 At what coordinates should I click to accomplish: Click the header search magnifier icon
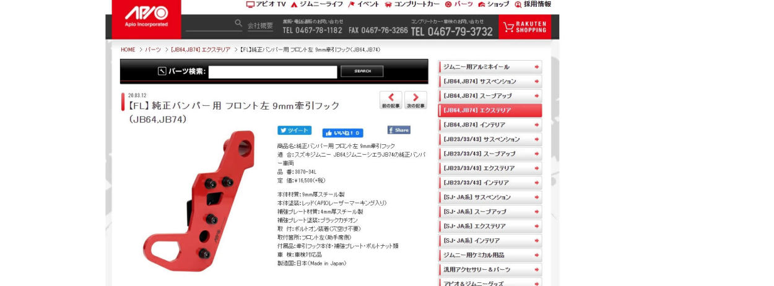click(238, 24)
